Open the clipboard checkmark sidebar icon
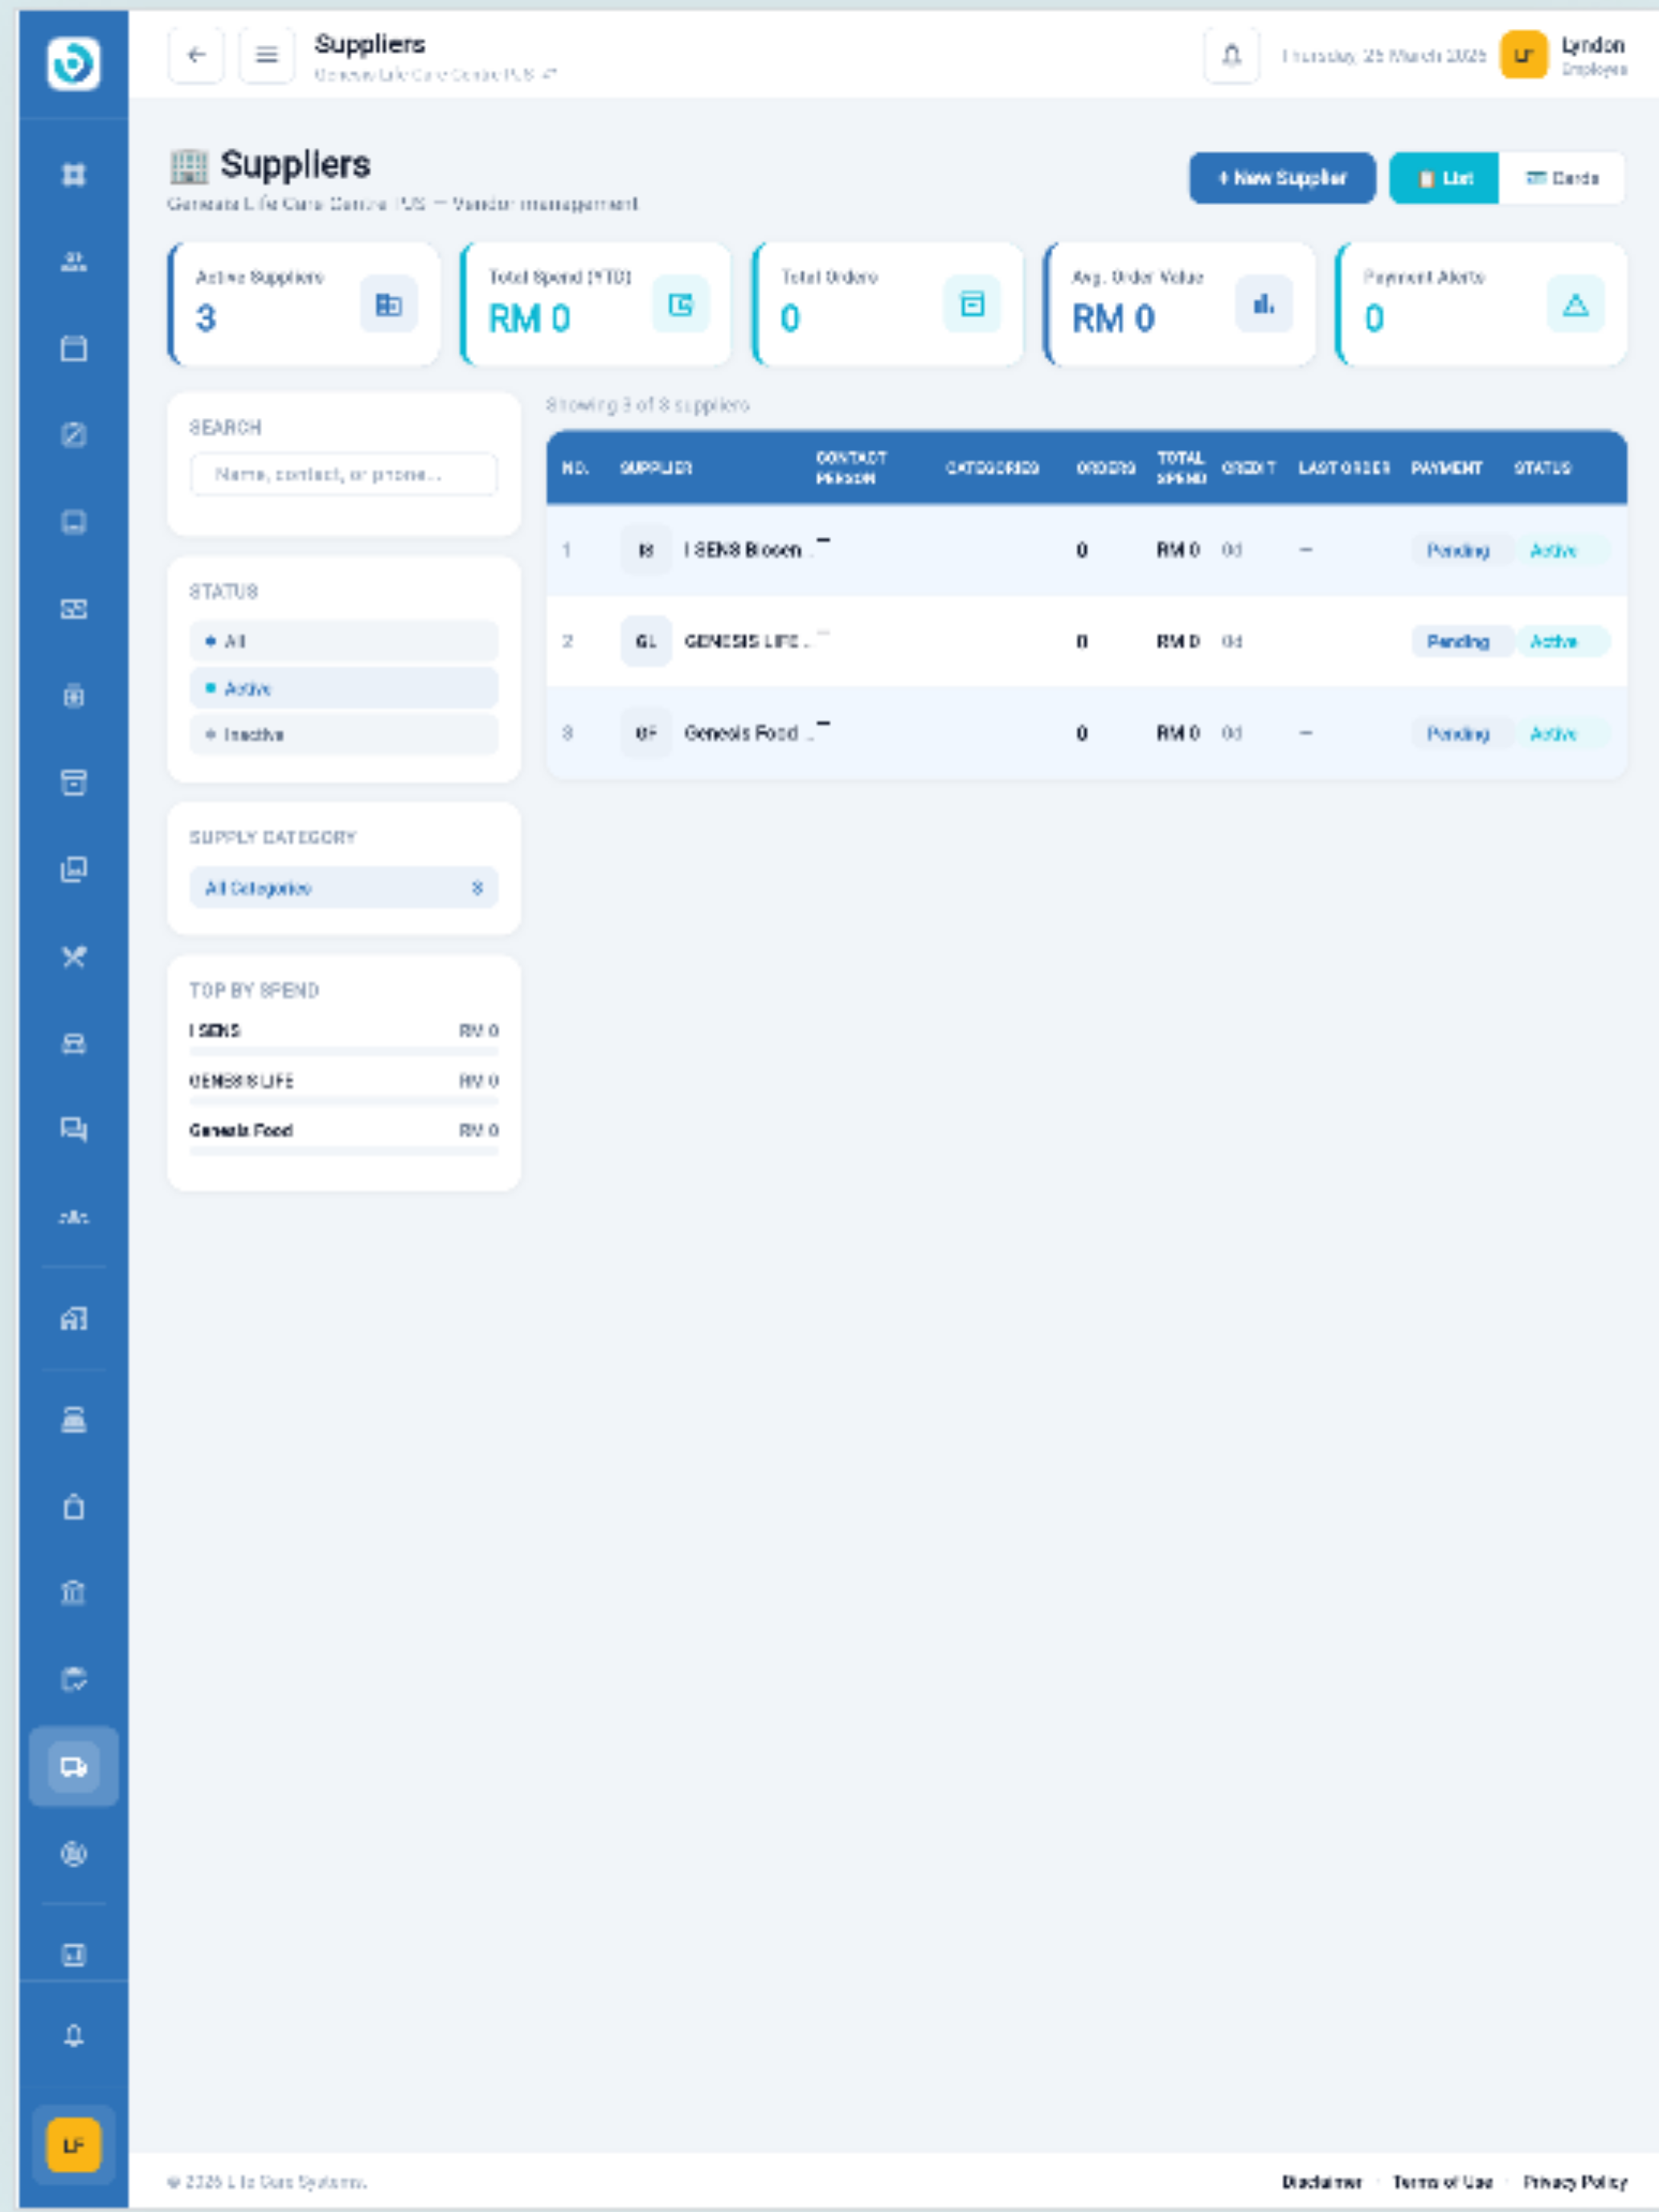 pos(73,1679)
